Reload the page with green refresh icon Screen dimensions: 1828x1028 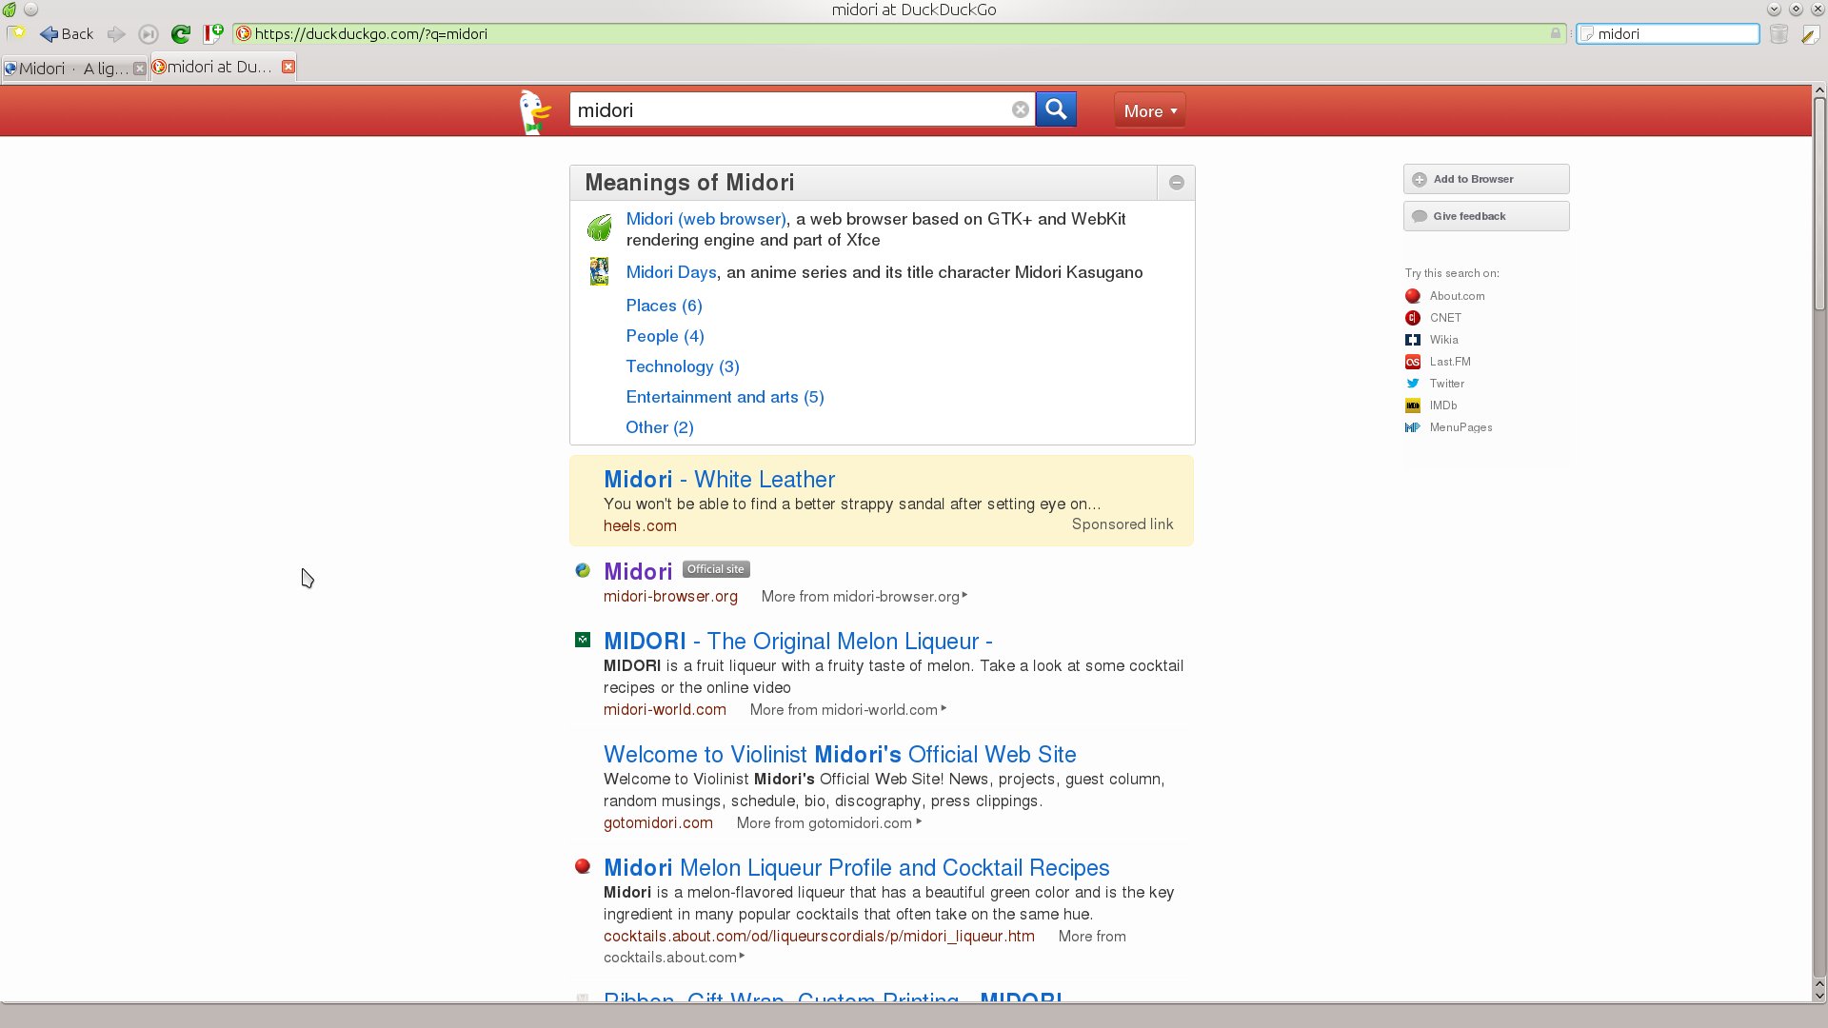tap(180, 34)
